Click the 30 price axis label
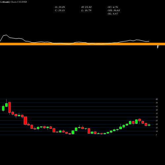Screen dimensions: 165x165 [x=157, y=117]
